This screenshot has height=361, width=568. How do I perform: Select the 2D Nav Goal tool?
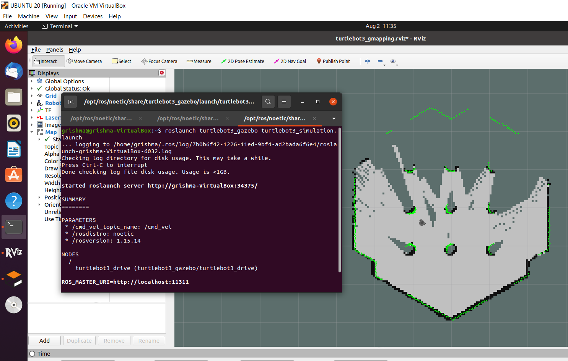290,61
